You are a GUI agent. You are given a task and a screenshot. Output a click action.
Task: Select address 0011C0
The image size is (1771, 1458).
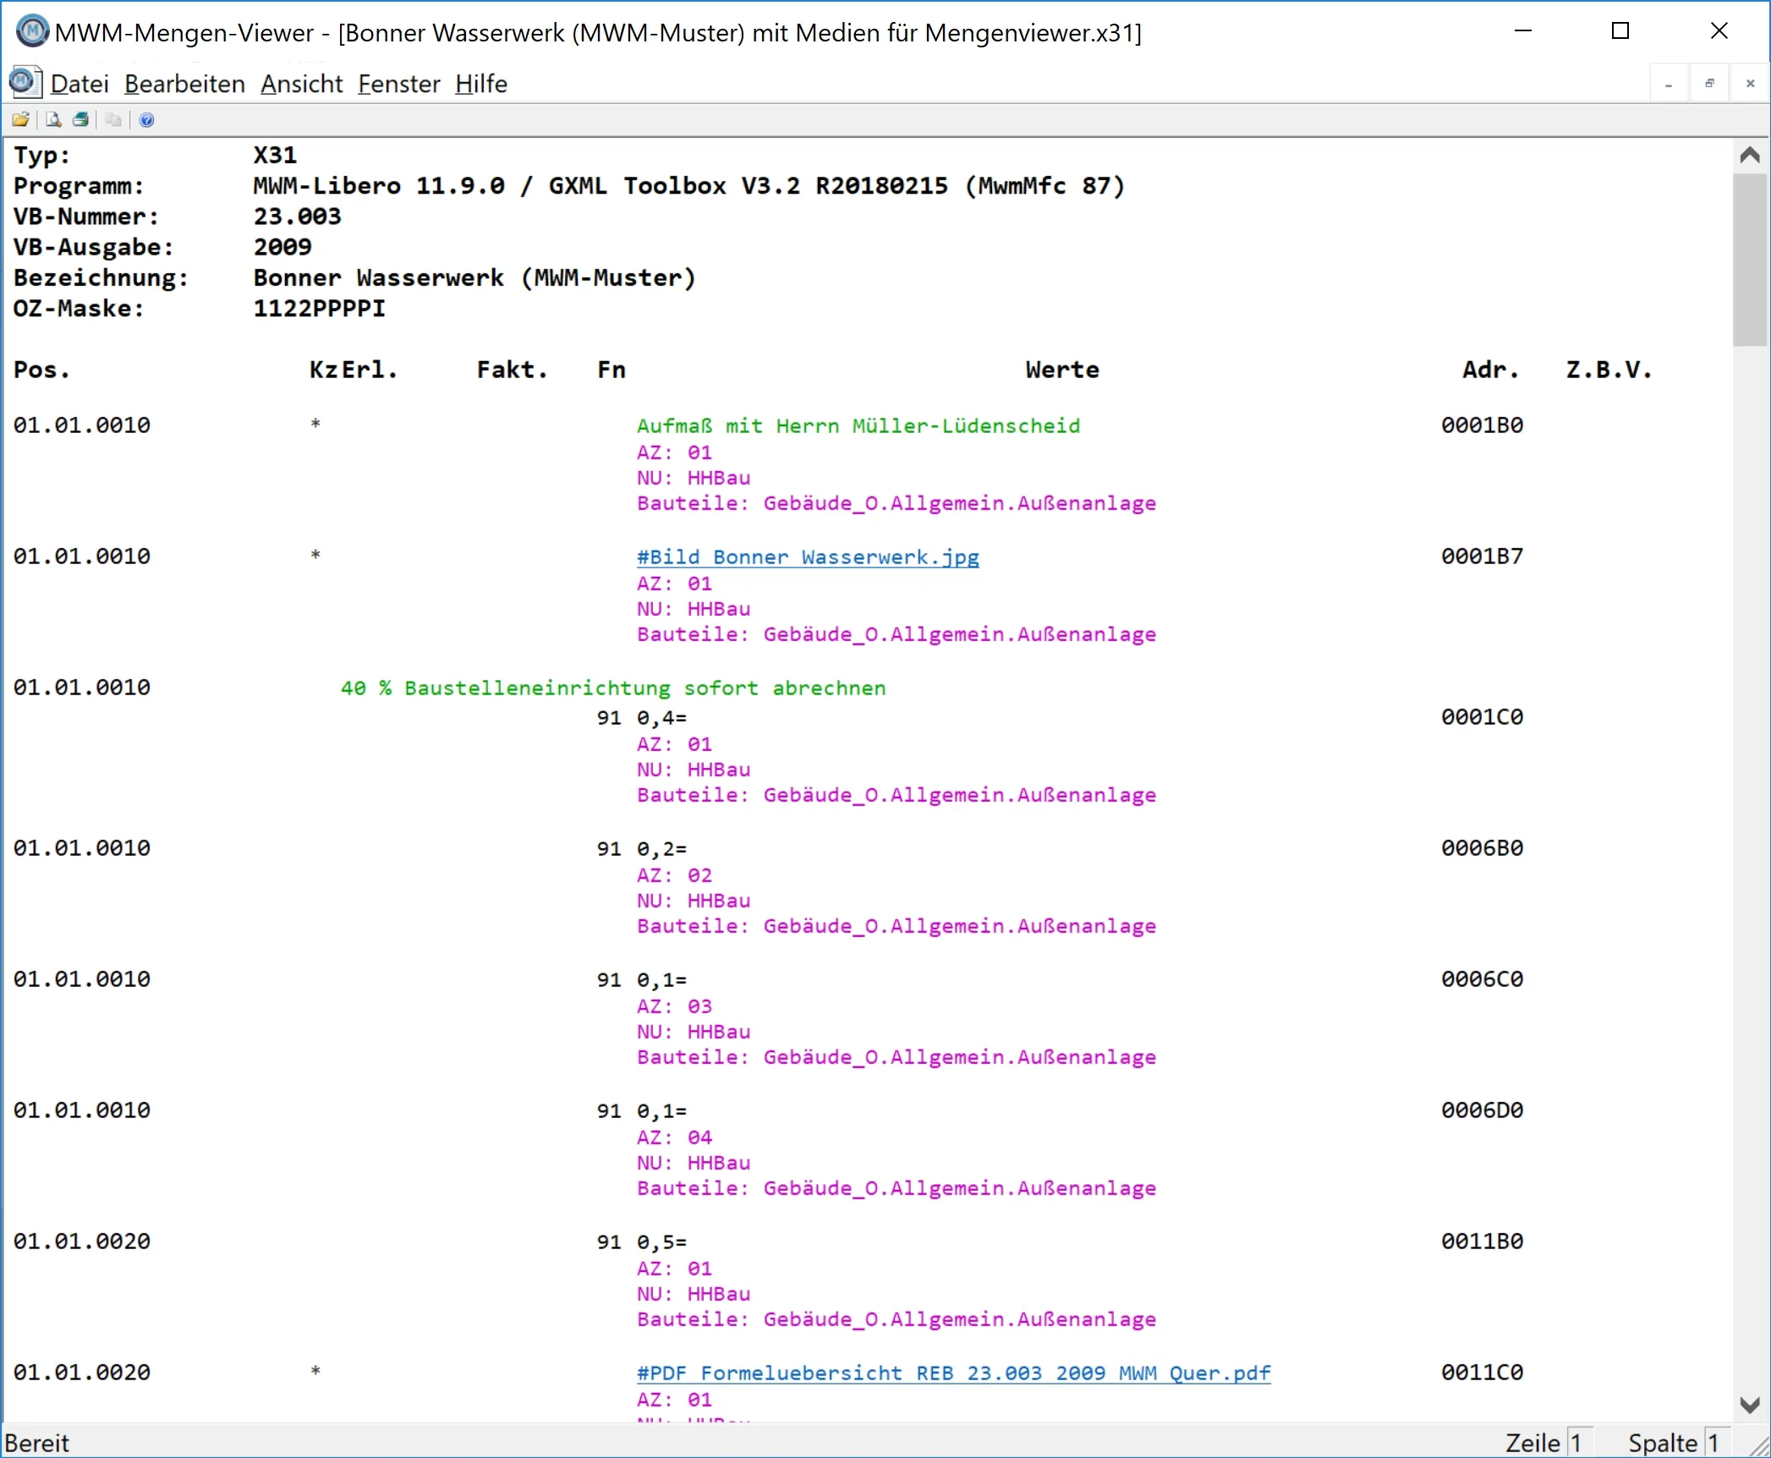[x=1482, y=1372]
